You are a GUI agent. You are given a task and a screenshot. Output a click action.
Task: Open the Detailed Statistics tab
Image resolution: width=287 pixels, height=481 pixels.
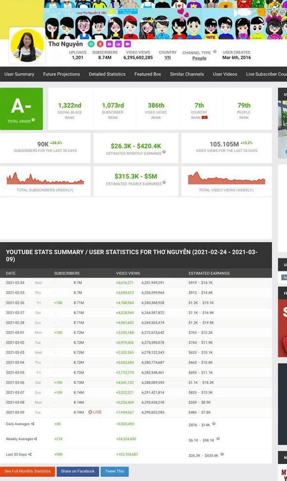[x=107, y=74]
